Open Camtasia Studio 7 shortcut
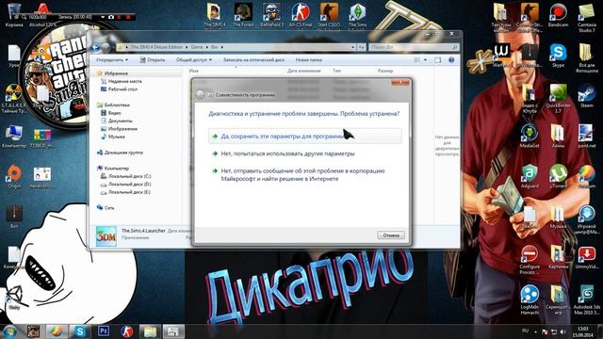The width and height of the screenshot is (603, 339). point(586,18)
